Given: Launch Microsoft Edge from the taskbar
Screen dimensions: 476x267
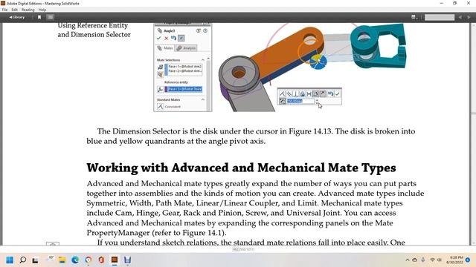Looking at the screenshot, I should [75, 260].
